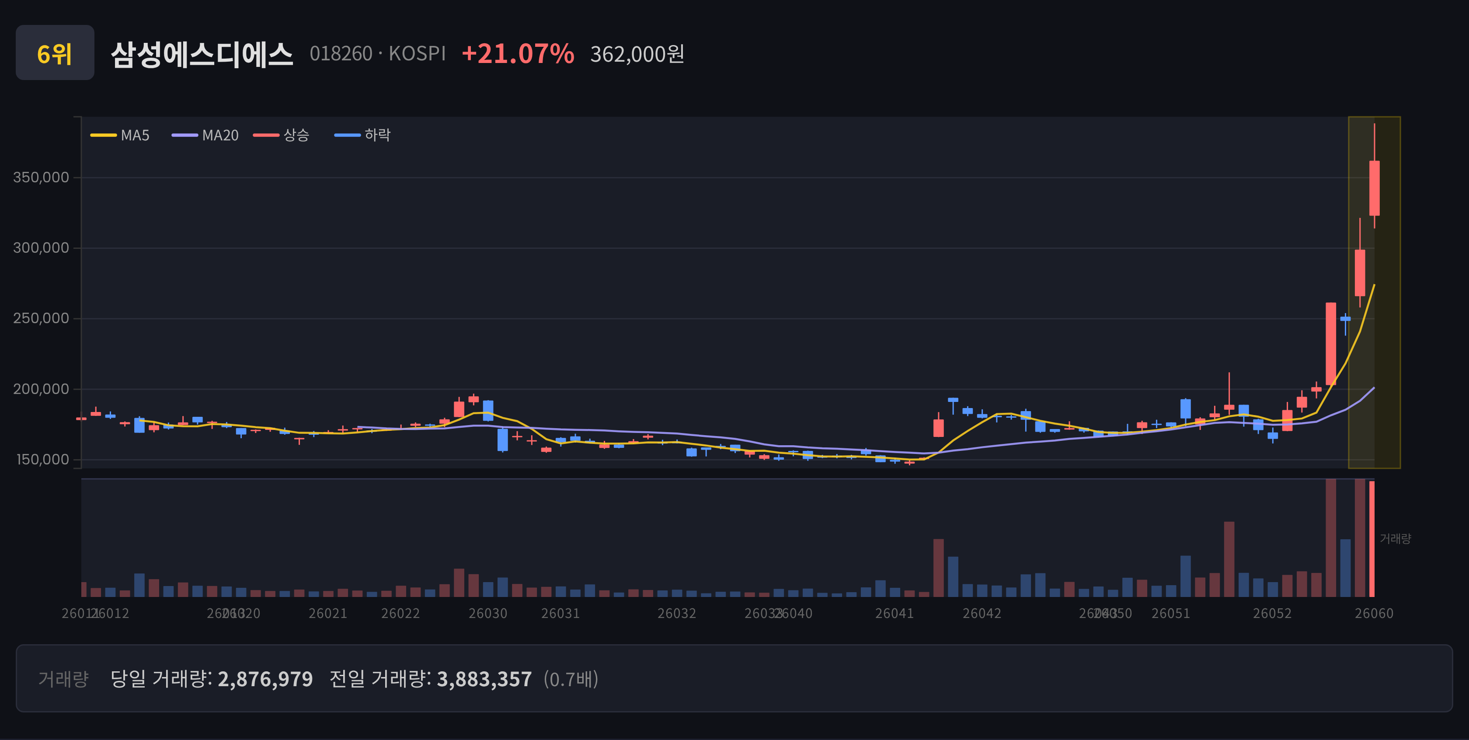Click the 300,000 y-axis label
This screenshot has width=1469, height=740.
tap(41, 248)
